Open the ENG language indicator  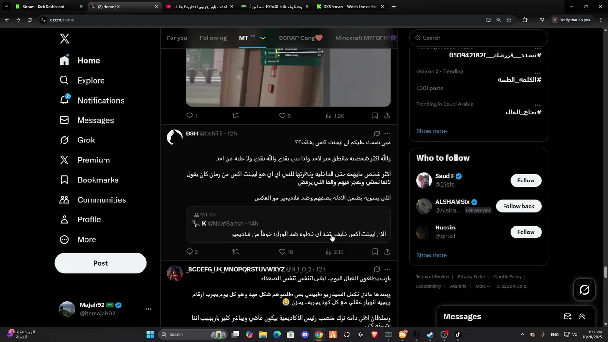coord(554,334)
